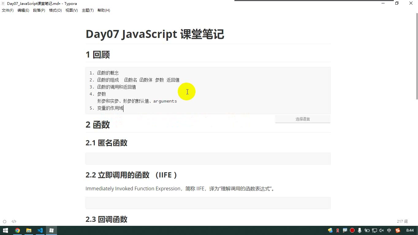
Task: Click the 217 词 word count
Action: coord(402,222)
